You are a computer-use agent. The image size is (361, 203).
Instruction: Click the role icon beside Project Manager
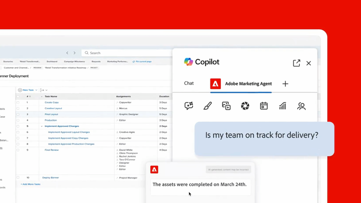(117, 178)
